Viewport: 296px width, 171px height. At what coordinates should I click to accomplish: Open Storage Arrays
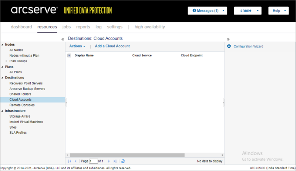click(x=20, y=116)
